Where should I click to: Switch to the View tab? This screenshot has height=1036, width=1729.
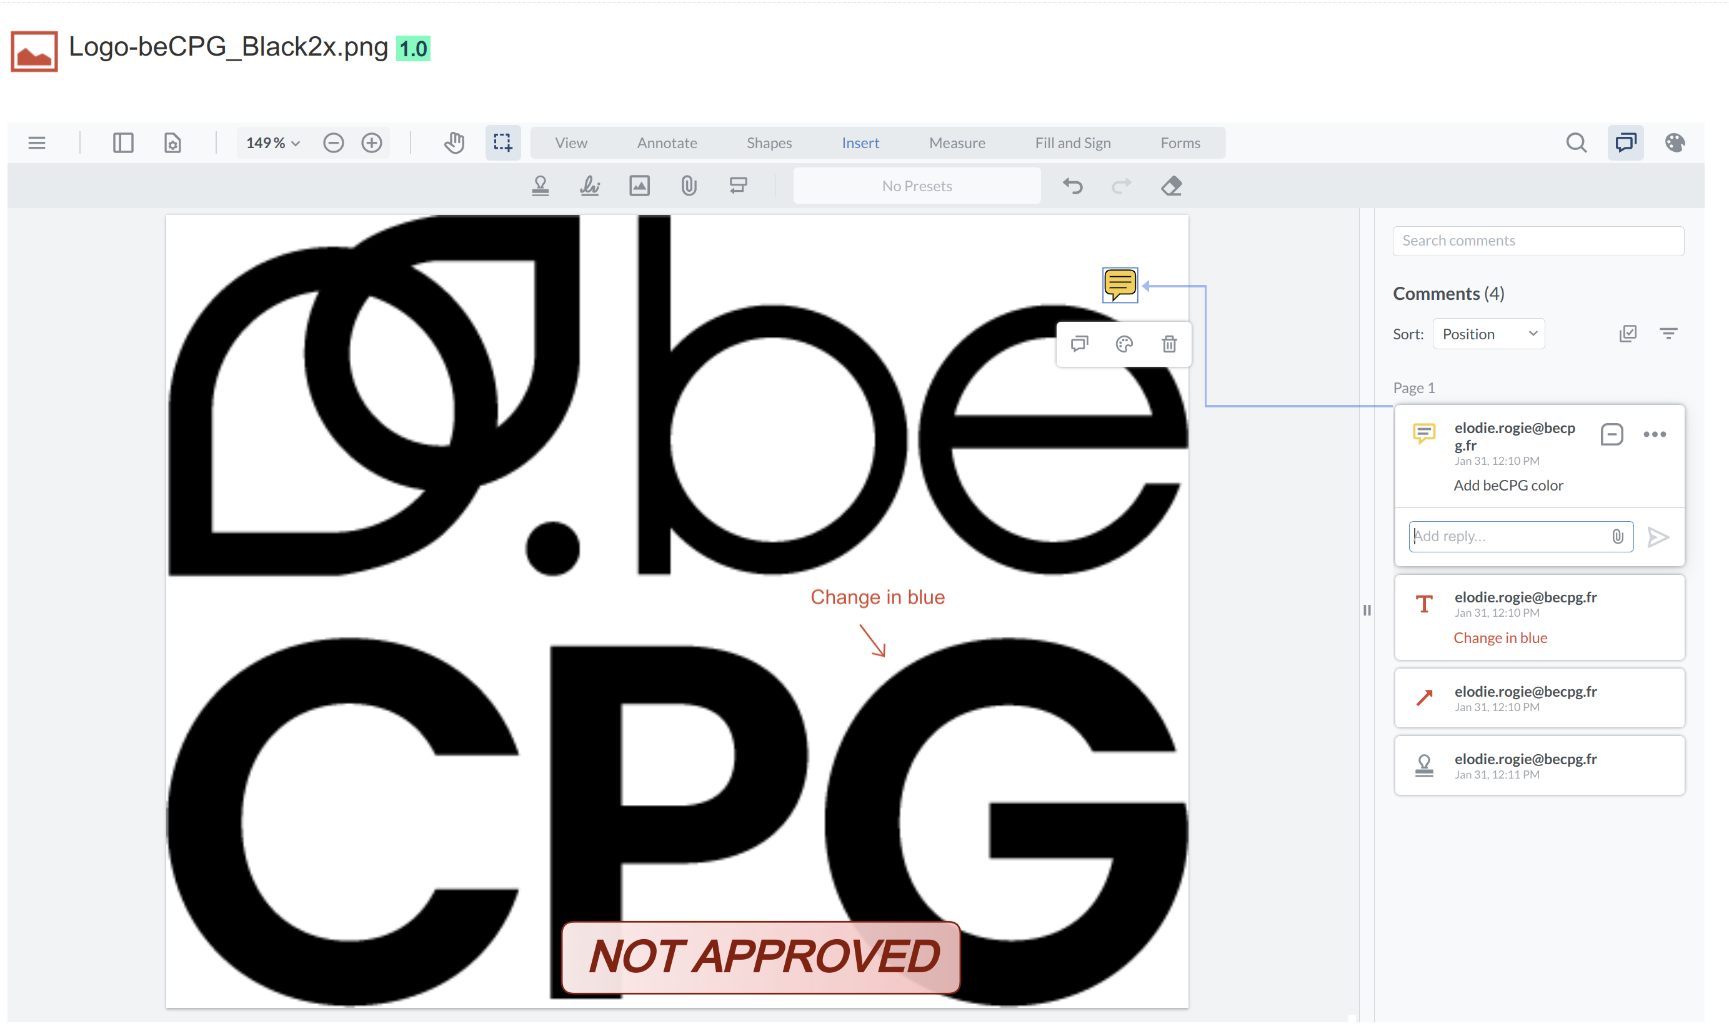point(571,143)
